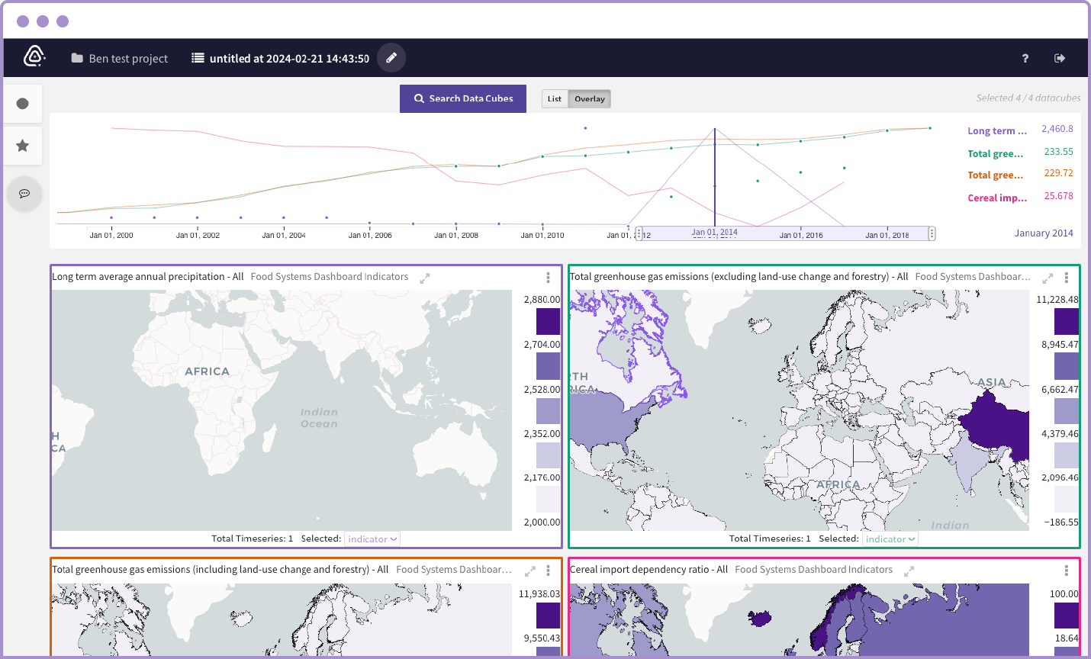The image size is (1091, 659).
Task: Open options menu on precipitation panel
Action: pyautogui.click(x=547, y=278)
